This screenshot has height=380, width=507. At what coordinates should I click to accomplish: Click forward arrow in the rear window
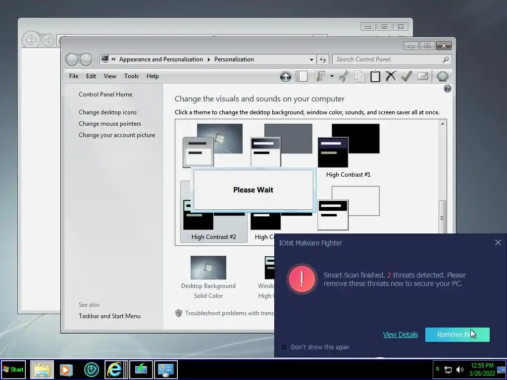pos(49,40)
